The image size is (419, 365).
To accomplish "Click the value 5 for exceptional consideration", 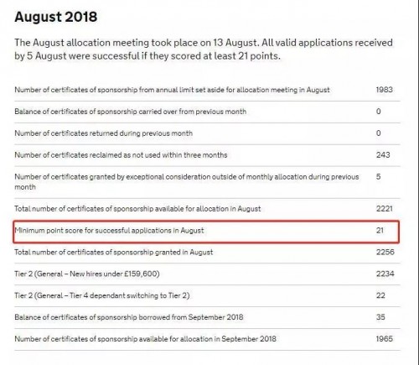I will click(378, 177).
